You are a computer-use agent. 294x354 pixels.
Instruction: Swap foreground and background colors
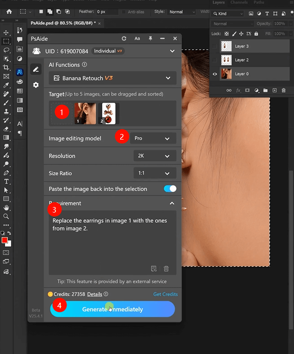coord(9,233)
